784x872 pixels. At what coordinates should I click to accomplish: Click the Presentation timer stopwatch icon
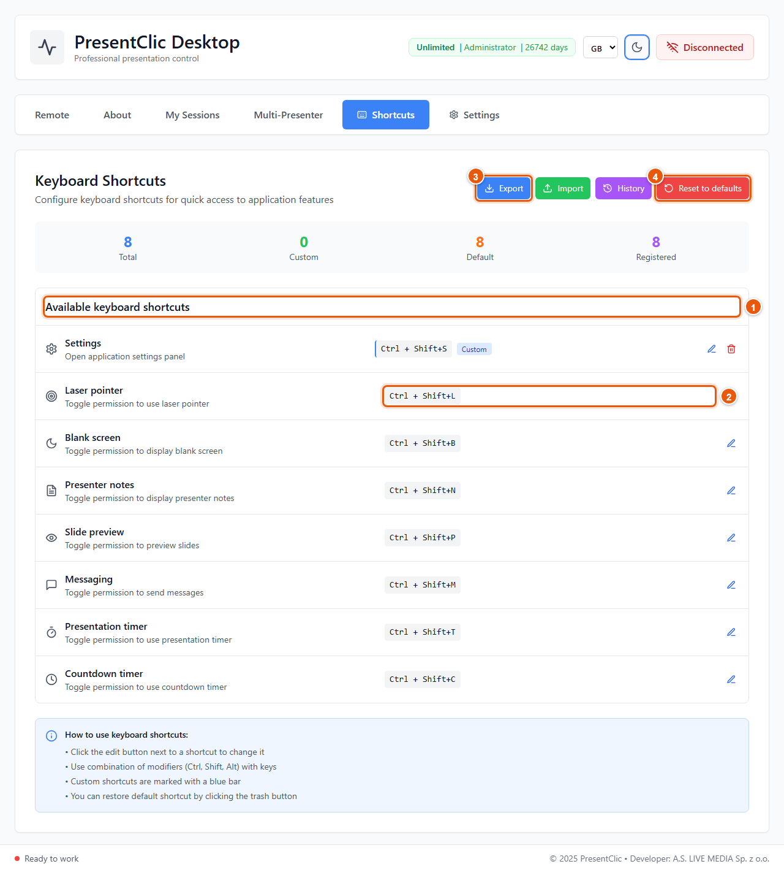point(51,632)
